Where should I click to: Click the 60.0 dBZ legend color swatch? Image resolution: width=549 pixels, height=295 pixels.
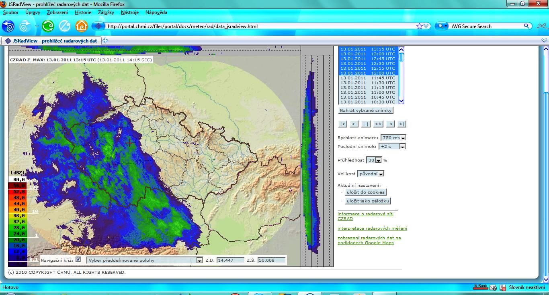click(17, 180)
